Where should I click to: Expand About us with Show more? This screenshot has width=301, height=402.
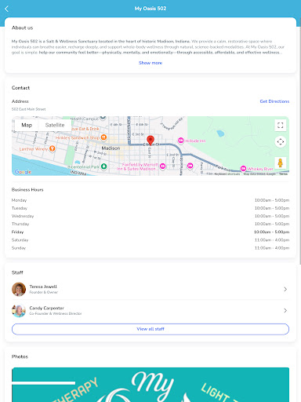click(x=150, y=63)
